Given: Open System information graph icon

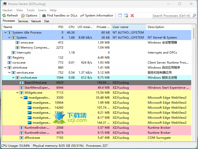Looking at the screenshot, I should 82,16.
